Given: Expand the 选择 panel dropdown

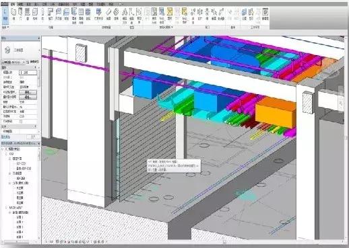Looking at the screenshot, I should pyautogui.click(x=5, y=27).
